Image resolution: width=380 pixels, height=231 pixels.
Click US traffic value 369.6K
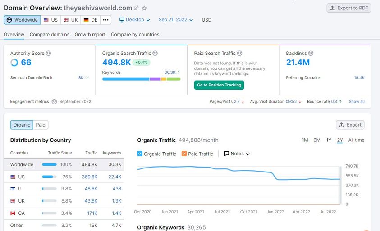click(x=89, y=177)
